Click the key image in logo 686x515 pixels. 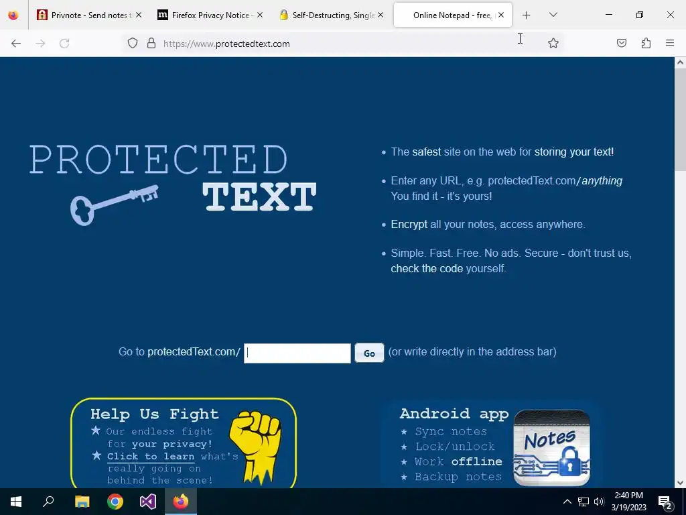(x=114, y=205)
